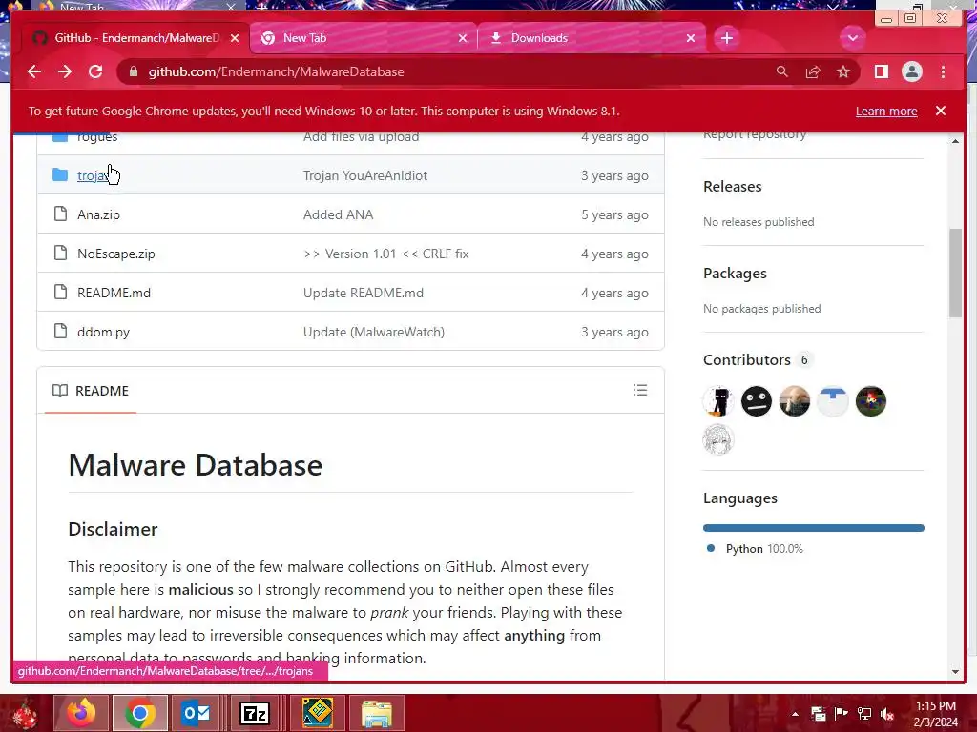Click the page vertical scrollbar thumb
Image resolution: width=977 pixels, height=732 pixels.
click(955, 274)
